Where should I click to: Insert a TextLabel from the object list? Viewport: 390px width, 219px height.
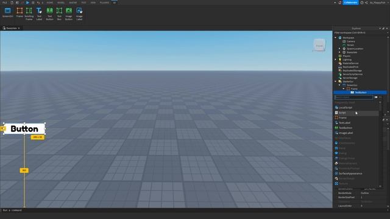[x=356, y=123]
